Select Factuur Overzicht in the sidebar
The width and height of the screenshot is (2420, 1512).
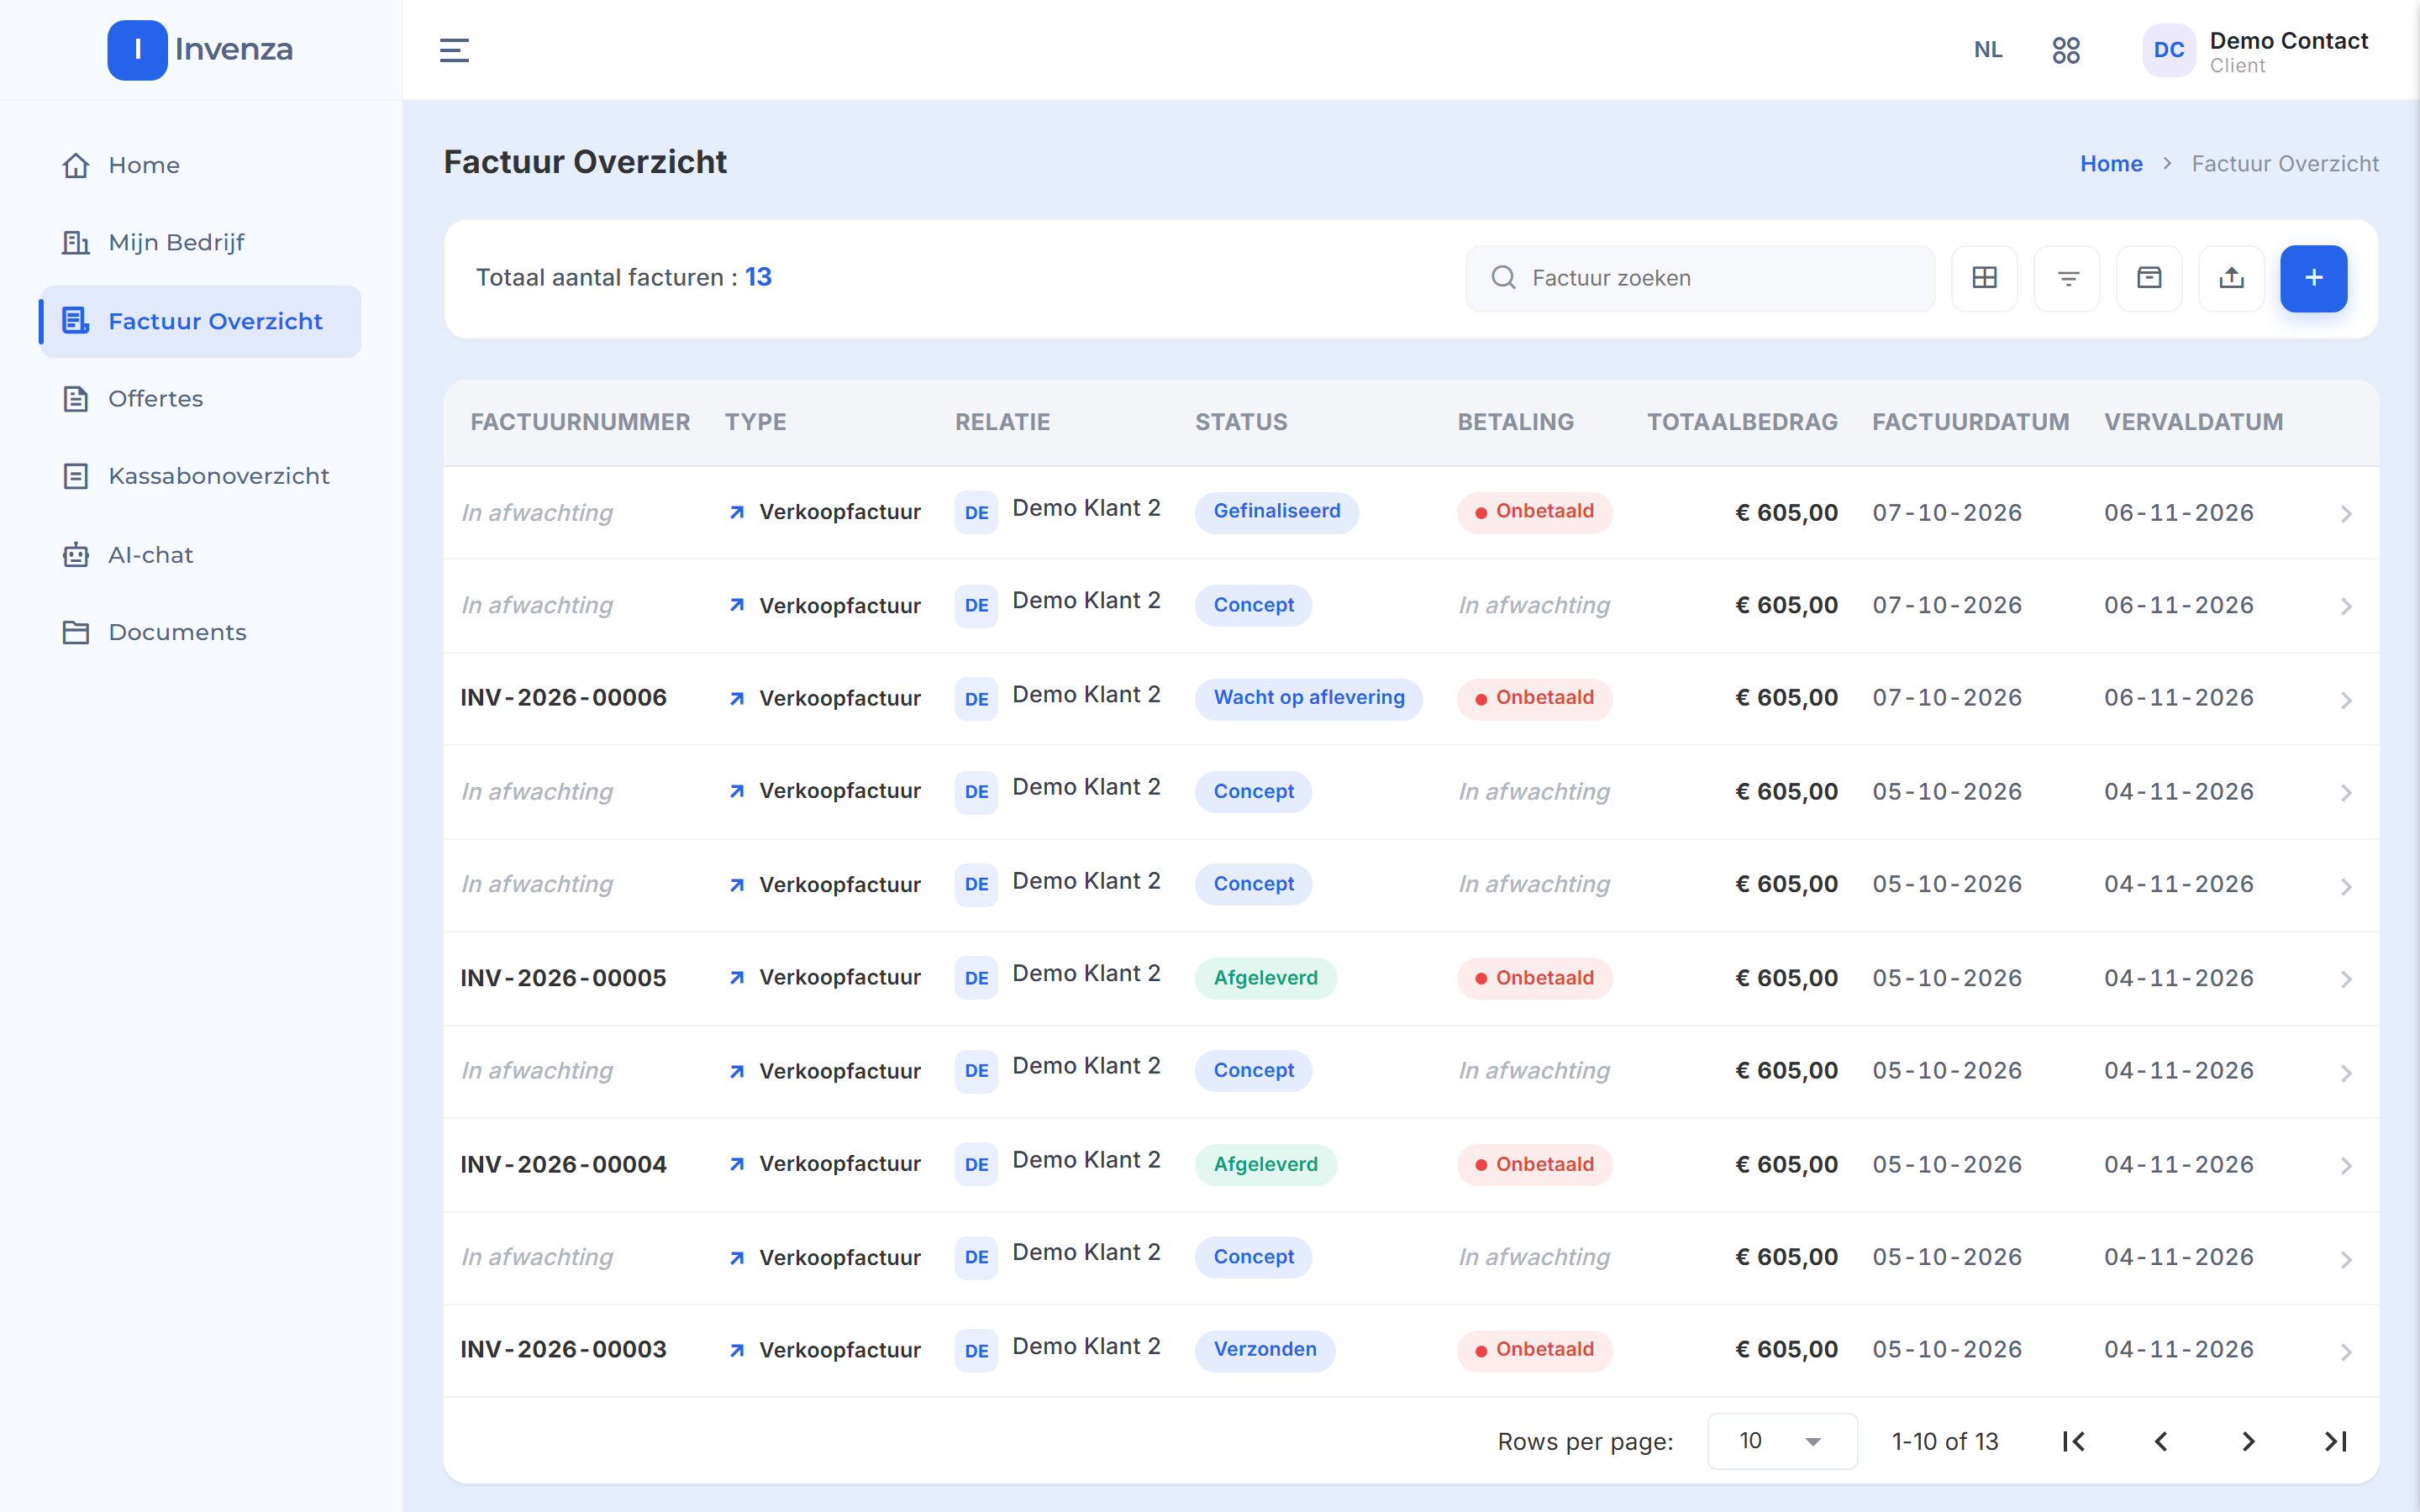(200, 321)
